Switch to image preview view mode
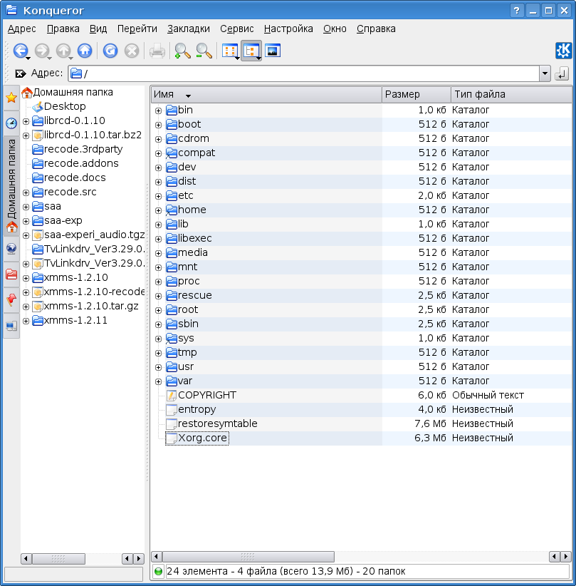The width and height of the screenshot is (576, 586). tap(273, 51)
